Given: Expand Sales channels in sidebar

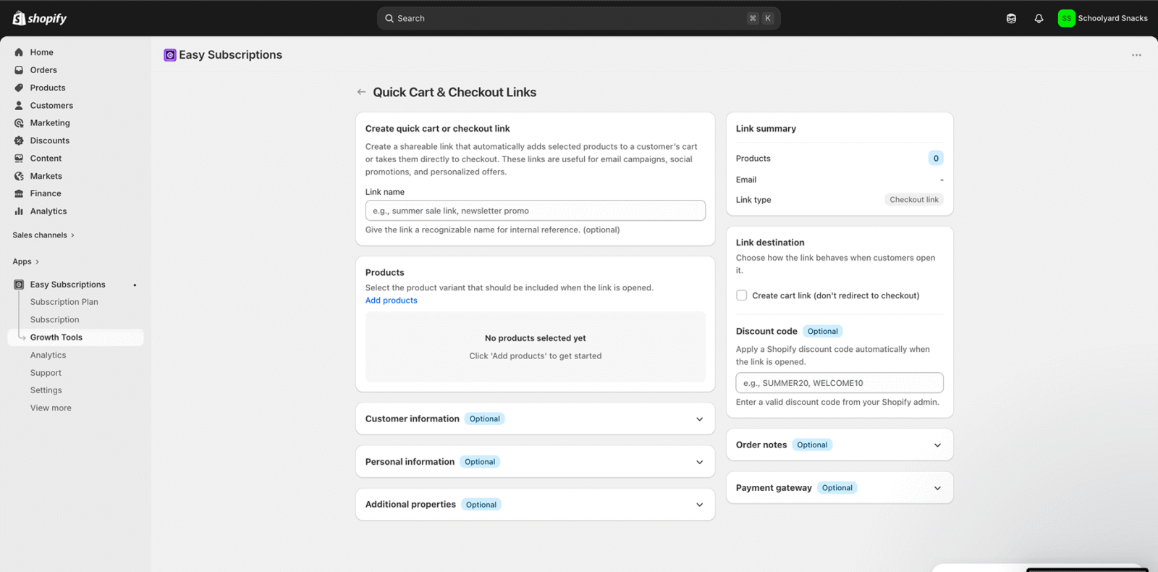Looking at the screenshot, I should point(43,235).
